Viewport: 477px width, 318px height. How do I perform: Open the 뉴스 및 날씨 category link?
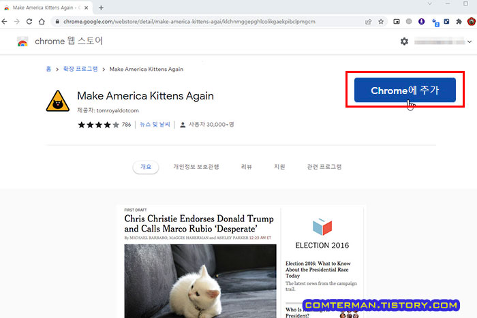(155, 125)
